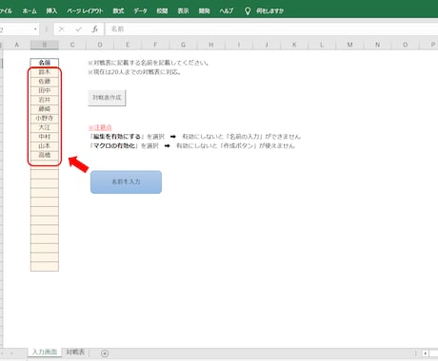Click the 名前 header cell
This screenshot has height=361, width=438.
click(x=45, y=63)
